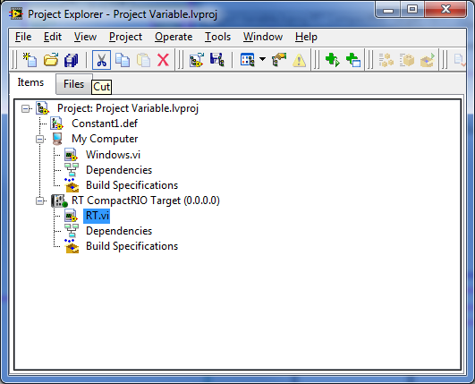Click the red Delete X icon

coord(164,60)
